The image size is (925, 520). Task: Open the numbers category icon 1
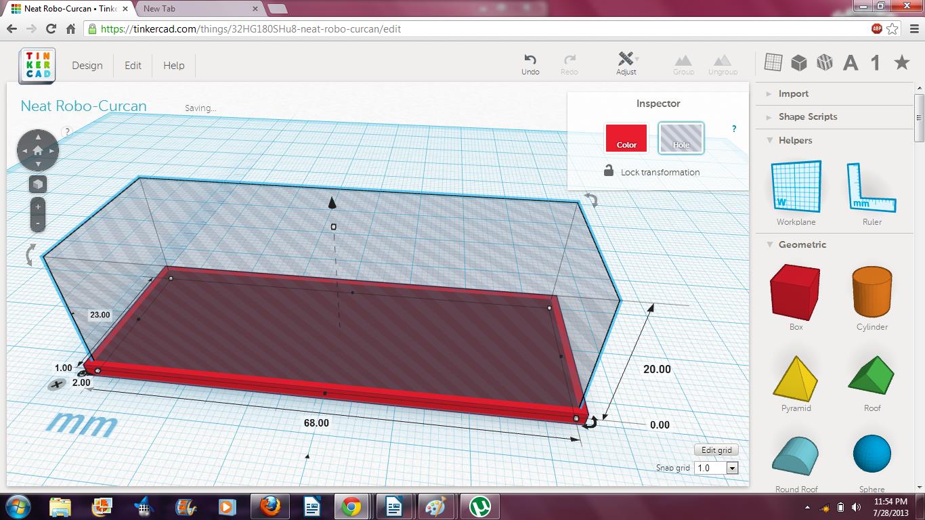point(876,63)
